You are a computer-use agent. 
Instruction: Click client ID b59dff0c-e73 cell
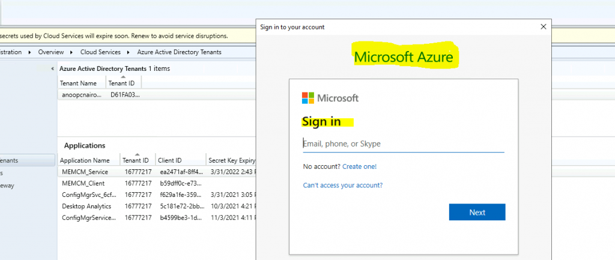[x=181, y=183]
